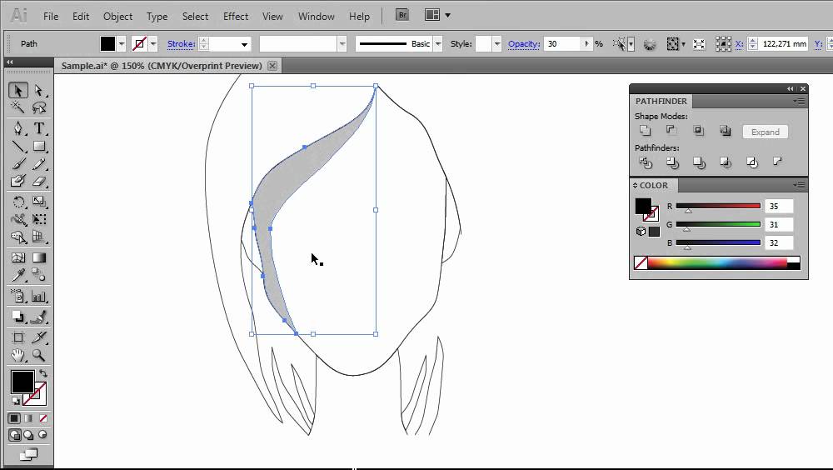Select the Pencil tool
The height and width of the screenshot is (470, 833).
point(39,164)
